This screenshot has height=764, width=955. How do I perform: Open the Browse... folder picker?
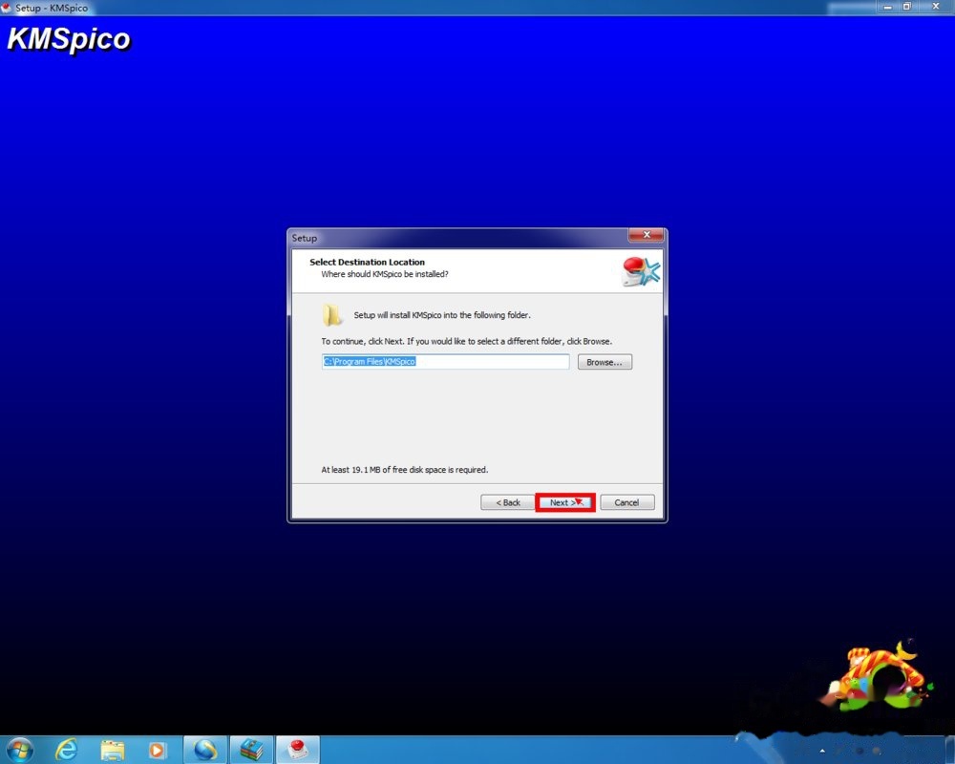605,362
